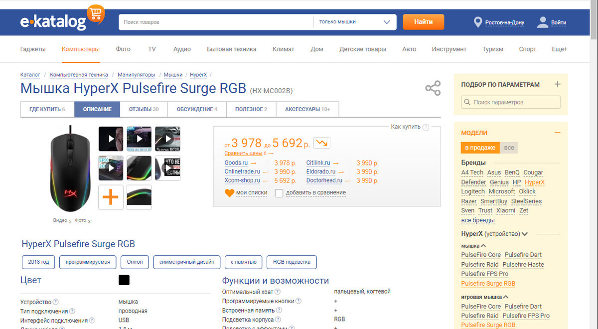Click into the Поиск товаров search field
The height and width of the screenshot is (329, 598).
click(x=216, y=22)
